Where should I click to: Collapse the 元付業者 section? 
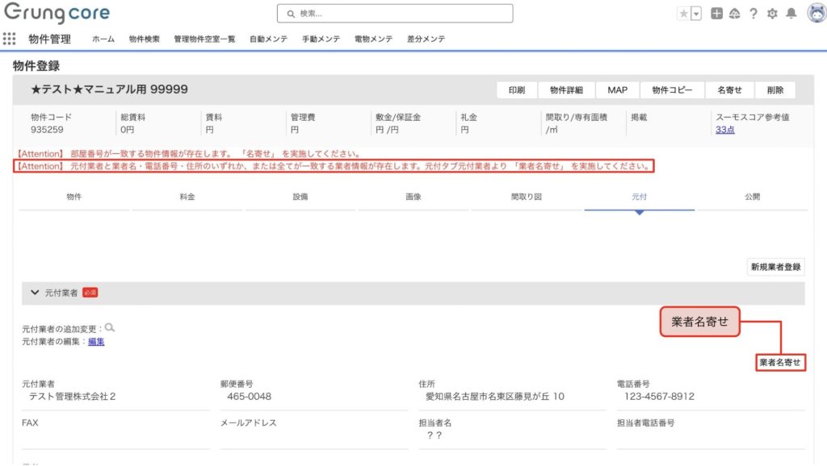35,293
